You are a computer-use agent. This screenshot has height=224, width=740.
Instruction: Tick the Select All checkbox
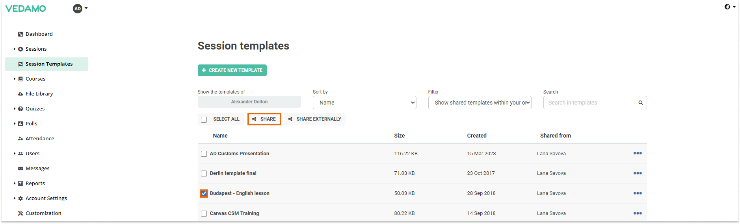click(204, 119)
